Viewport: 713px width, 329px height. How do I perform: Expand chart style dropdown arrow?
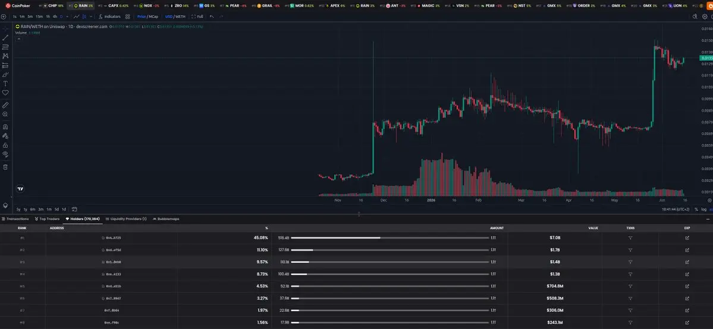pos(91,17)
